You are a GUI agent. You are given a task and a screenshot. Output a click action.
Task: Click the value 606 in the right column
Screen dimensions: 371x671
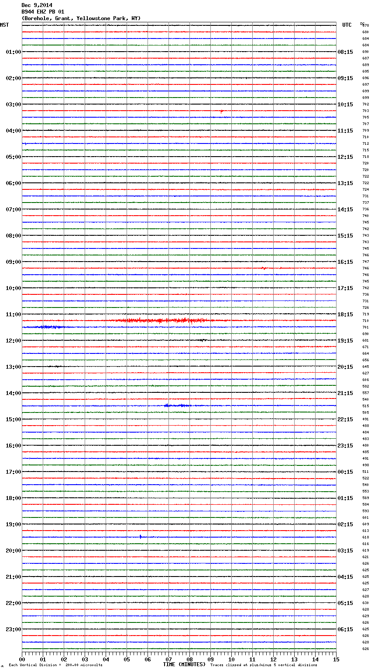pyautogui.click(x=365, y=380)
